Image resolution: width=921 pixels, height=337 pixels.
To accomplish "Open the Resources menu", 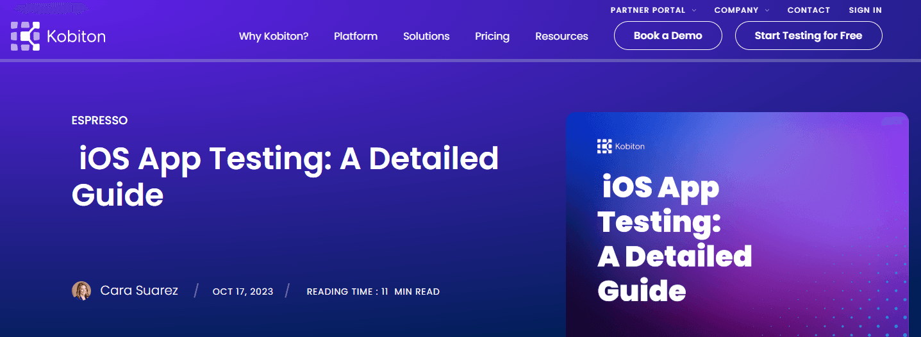I will click(561, 37).
